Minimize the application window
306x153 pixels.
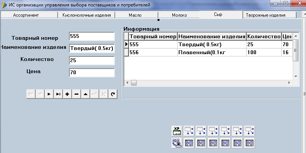pos(276,3)
